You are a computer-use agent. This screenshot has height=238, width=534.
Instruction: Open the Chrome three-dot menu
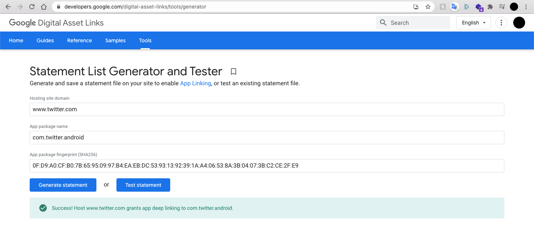526,7
